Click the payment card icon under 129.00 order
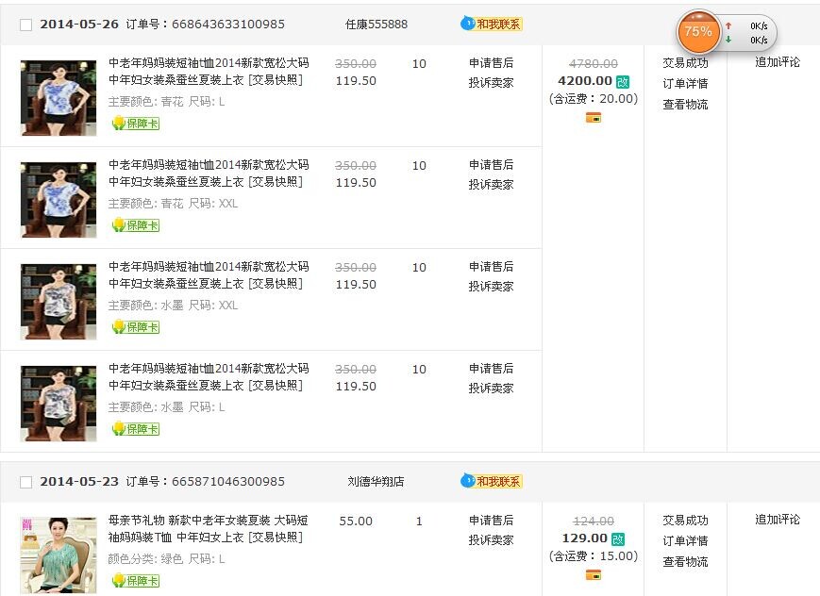 [x=593, y=575]
